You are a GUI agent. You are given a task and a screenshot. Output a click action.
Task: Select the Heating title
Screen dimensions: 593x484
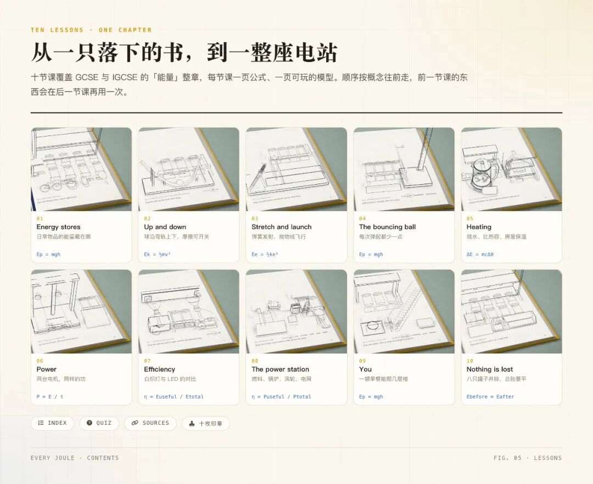479,227
